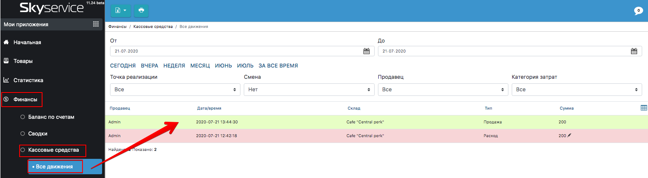Click the ЗА ВСЕ ВРЕМЯ period link
This screenshot has height=178, width=648.
click(278, 66)
